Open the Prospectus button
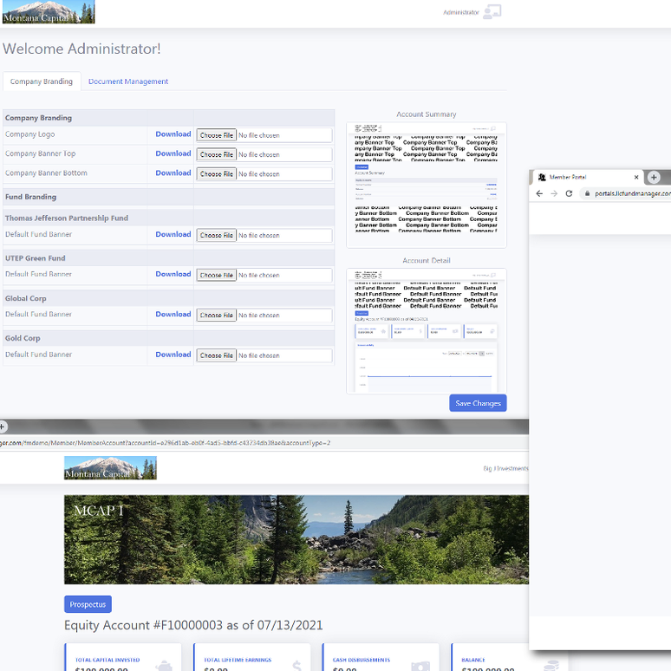This screenshot has width=671, height=671. coord(88,604)
